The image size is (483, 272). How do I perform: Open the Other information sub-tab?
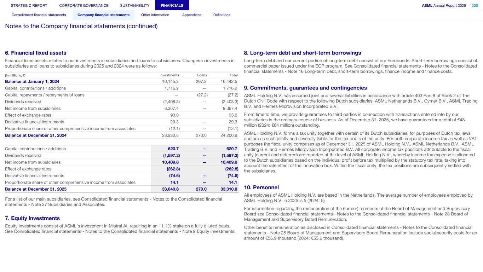pyautogui.click(x=155, y=15)
